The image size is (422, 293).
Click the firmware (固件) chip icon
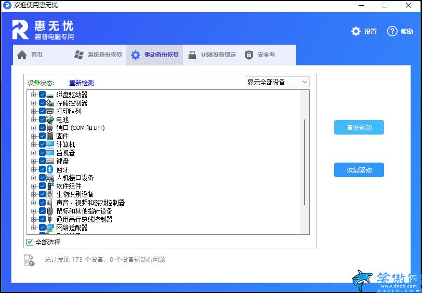click(50, 136)
